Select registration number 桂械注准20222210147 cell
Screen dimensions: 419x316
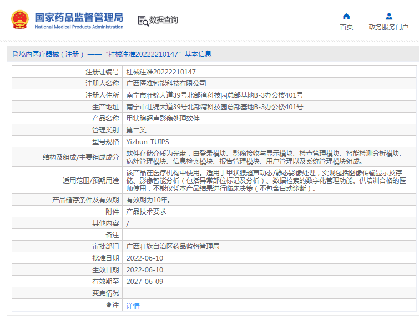161,72
